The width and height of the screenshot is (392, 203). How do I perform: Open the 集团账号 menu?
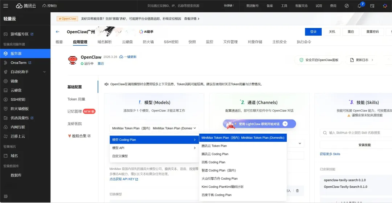pos(252,6)
